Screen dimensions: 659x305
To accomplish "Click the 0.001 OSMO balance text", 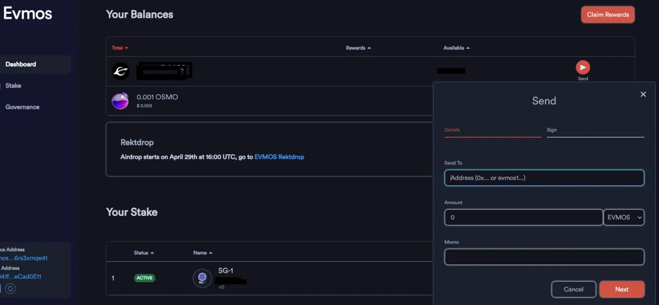I will (x=157, y=97).
